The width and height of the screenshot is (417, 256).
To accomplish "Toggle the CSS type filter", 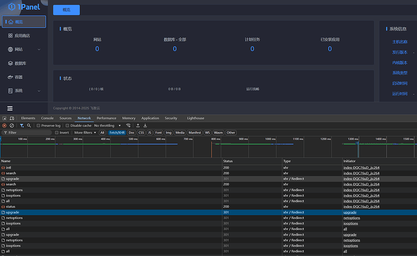I will pyautogui.click(x=141, y=132).
